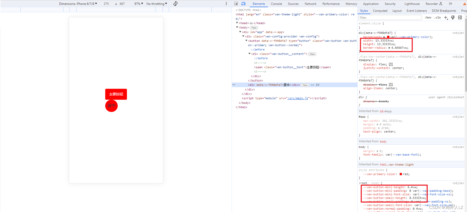
Task: Click the red circular 居中 element
Action: coord(111,106)
